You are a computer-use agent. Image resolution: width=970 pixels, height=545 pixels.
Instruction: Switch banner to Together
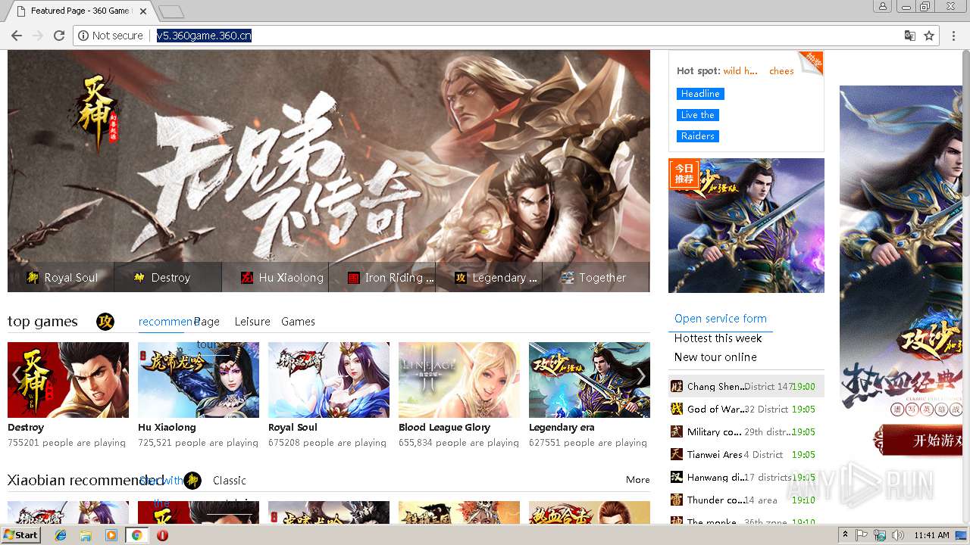[x=596, y=278]
